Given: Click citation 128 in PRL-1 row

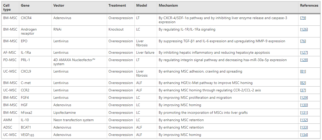Looking at the screenshot, I should [x=304, y=60].
